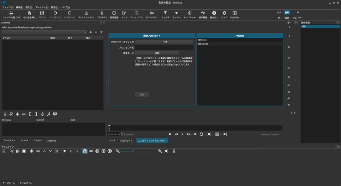Click the timeline append plus icon
This screenshot has width=341, height=186.
click(x=32, y=151)
